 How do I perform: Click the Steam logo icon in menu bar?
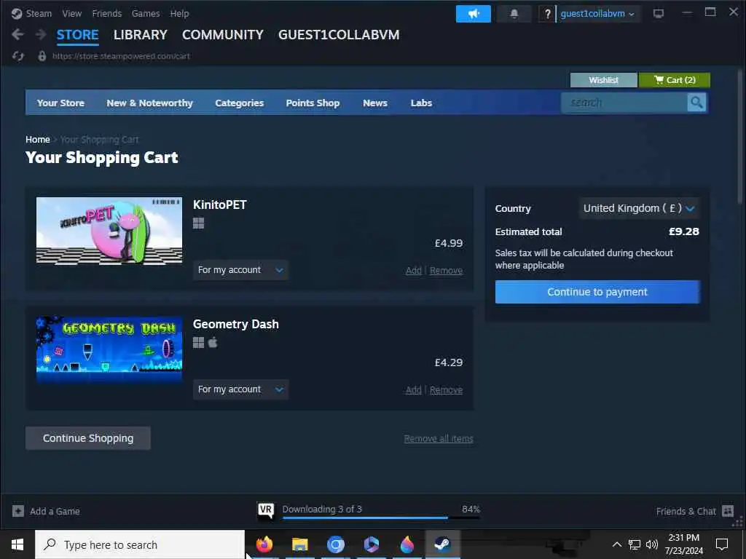coord(17,14)
